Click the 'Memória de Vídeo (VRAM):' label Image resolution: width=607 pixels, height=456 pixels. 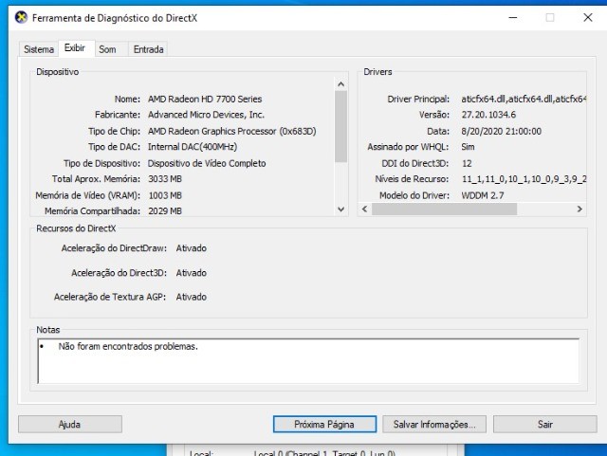coord(88,195)
